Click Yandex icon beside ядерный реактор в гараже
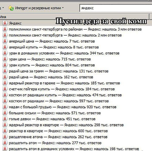Image resolution: width=152 pixels, height=151 pixels. 5,83
